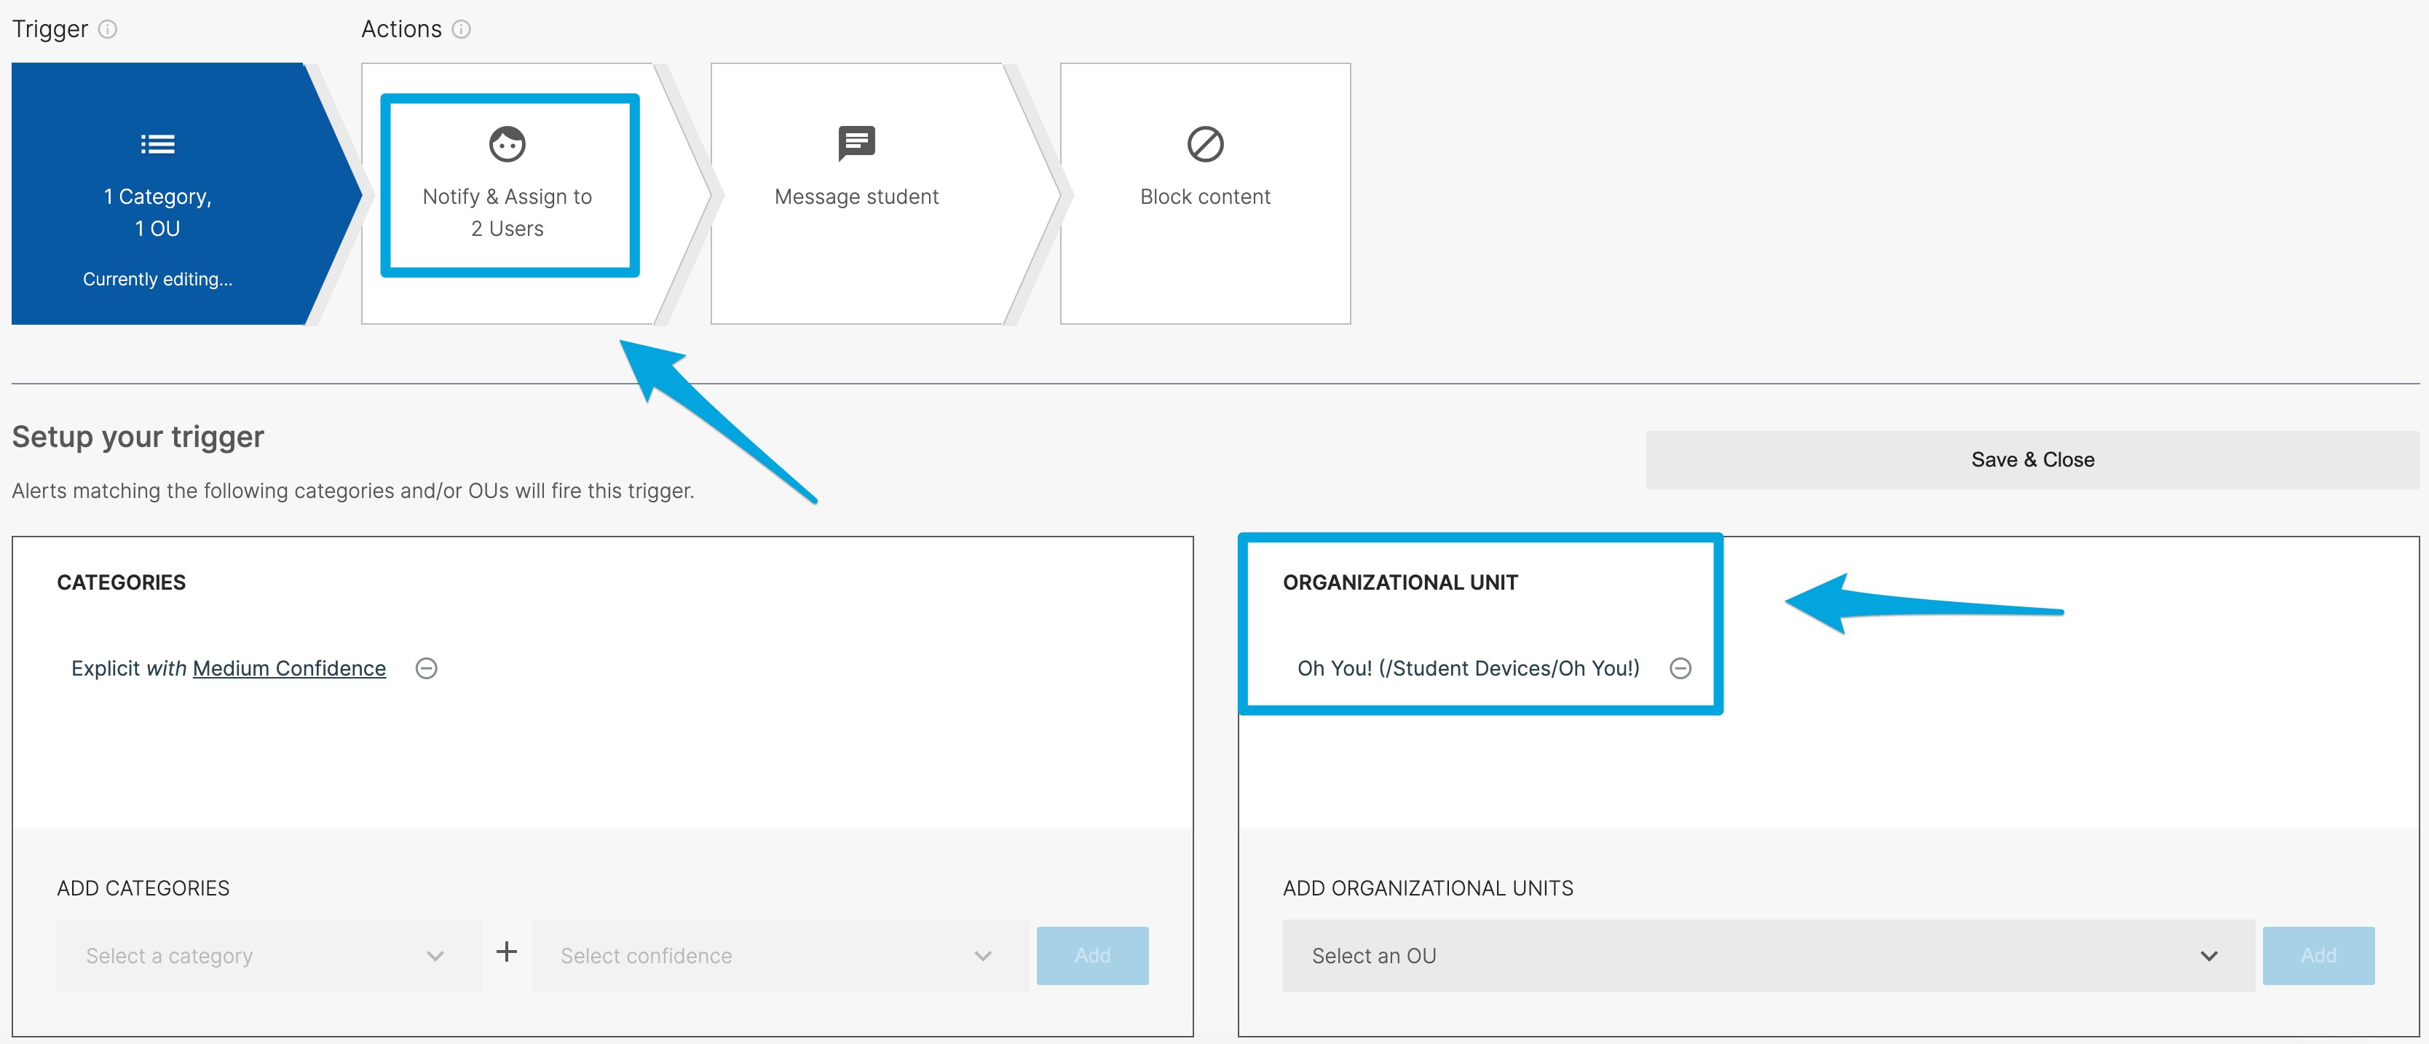The height and width of the screenshot is (1044, 2429).
Task: Click the chat bubble Message student icon
Action: click(x=856, y=144)
